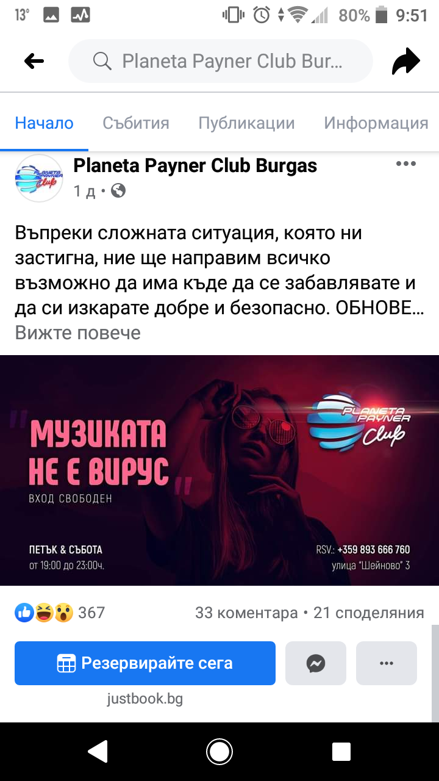Switch to the Публикации tab
The height and width of the screenshot is (781, 439).
pyautogui.click(x=246, y=123)
